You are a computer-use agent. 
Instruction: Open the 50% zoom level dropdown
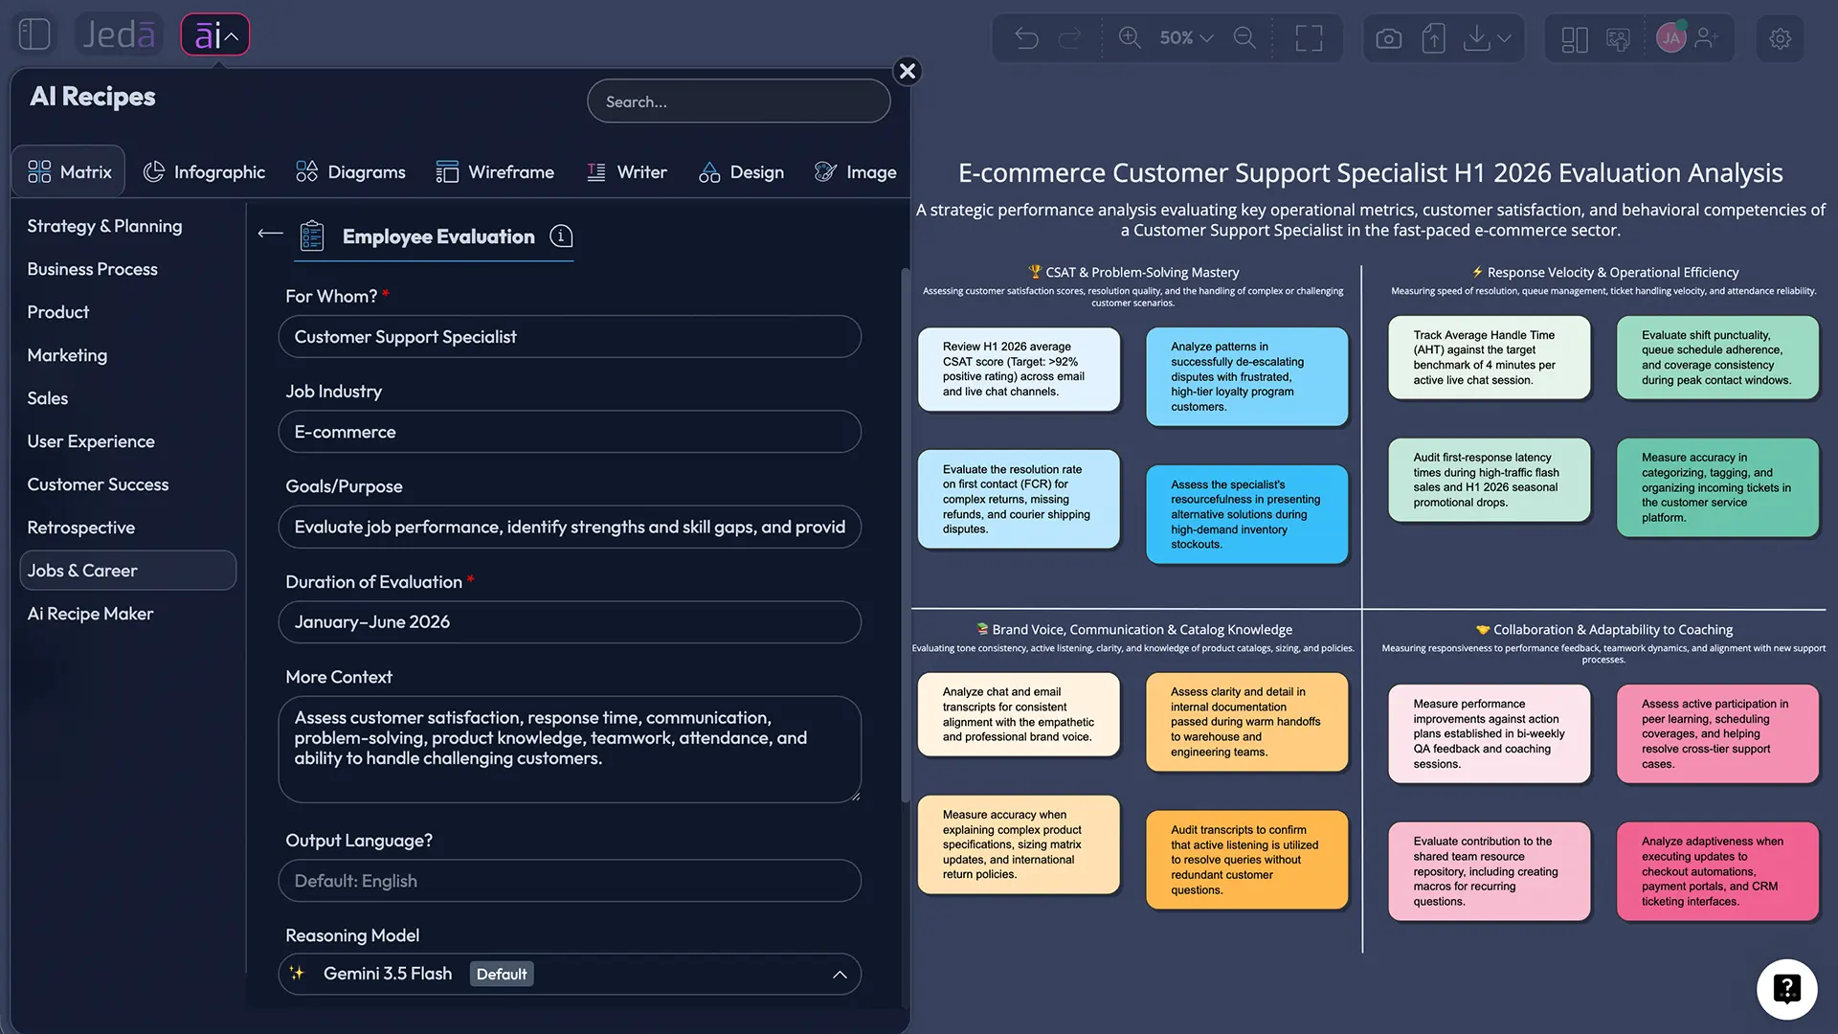tap(1186, 38)
